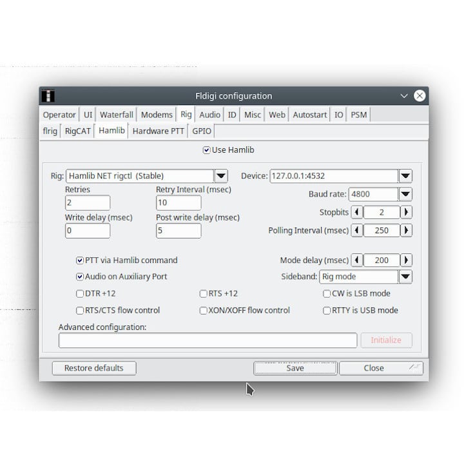Click the Initialize button
The image size is (475, 475).
pos(386,340)
